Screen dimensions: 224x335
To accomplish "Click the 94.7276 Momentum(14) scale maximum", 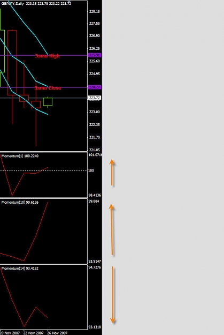I will (x=95, y=267).
